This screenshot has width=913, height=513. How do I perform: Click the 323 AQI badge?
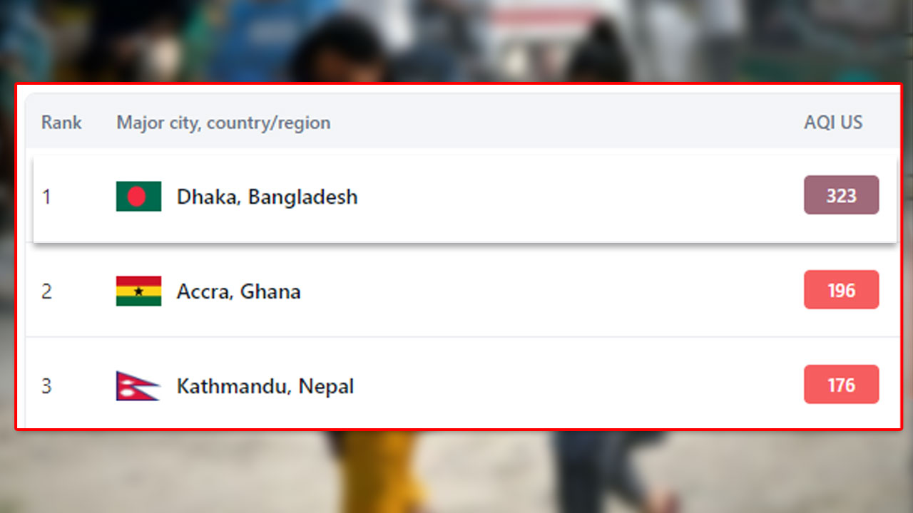[x=842, y=195]
